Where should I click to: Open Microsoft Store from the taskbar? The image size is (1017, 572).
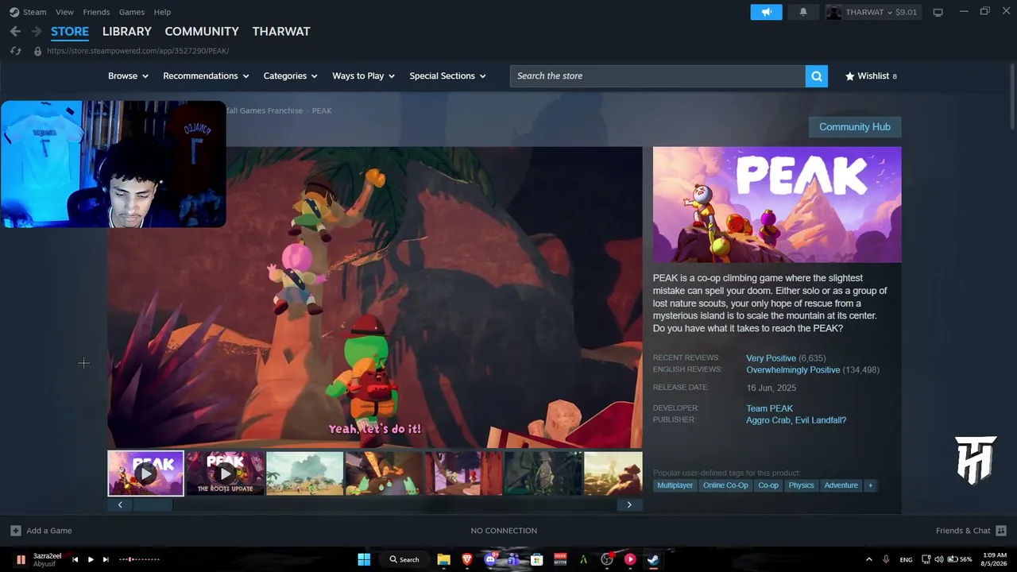537,559
